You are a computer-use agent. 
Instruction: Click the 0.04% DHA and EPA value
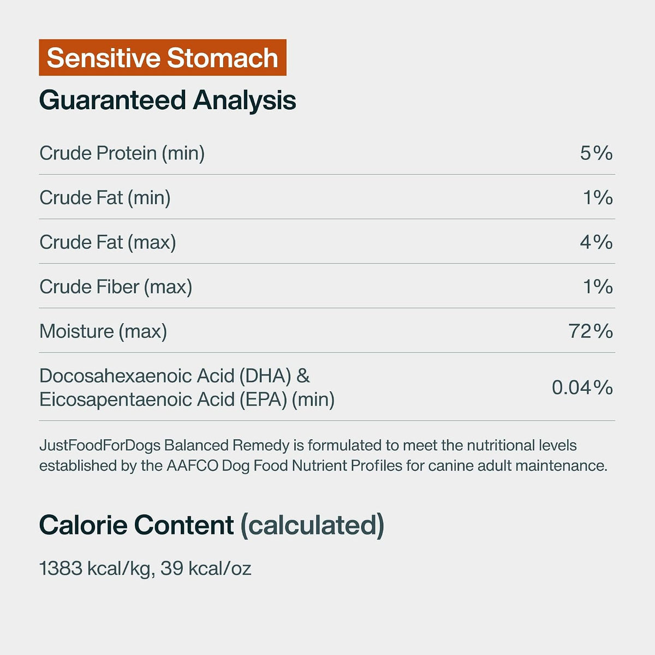click(582, 388)
